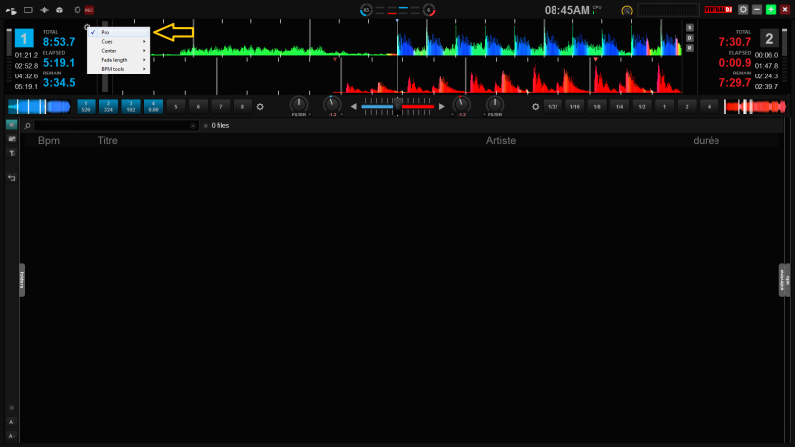Image resolution: width=795 pixels, height=447 pixels.
Task: Expand the Fade length submenu
Action: [118, 60]
